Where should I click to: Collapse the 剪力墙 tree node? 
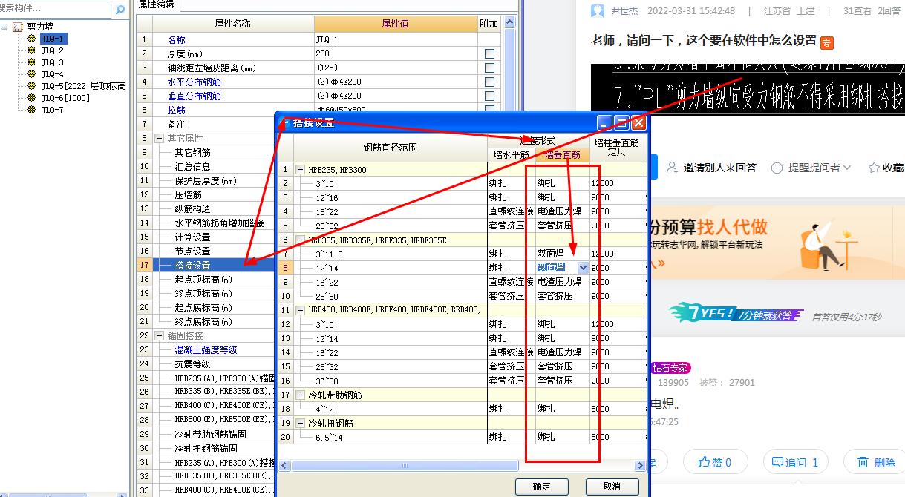5,27
